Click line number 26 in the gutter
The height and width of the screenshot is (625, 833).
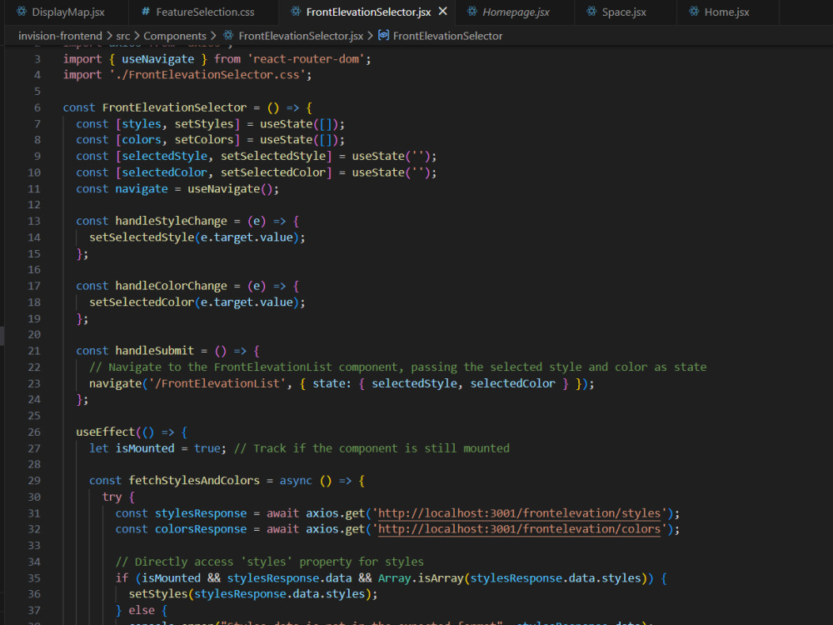point(34,432)
